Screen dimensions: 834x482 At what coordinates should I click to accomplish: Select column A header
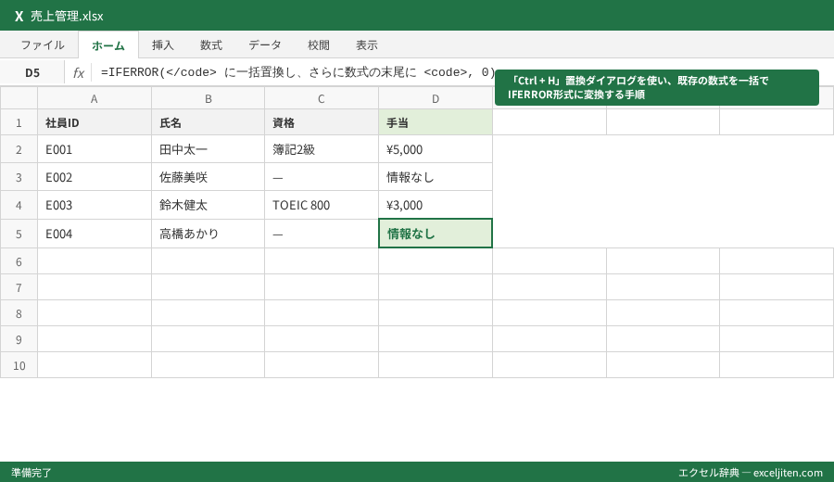pos(95,98)
